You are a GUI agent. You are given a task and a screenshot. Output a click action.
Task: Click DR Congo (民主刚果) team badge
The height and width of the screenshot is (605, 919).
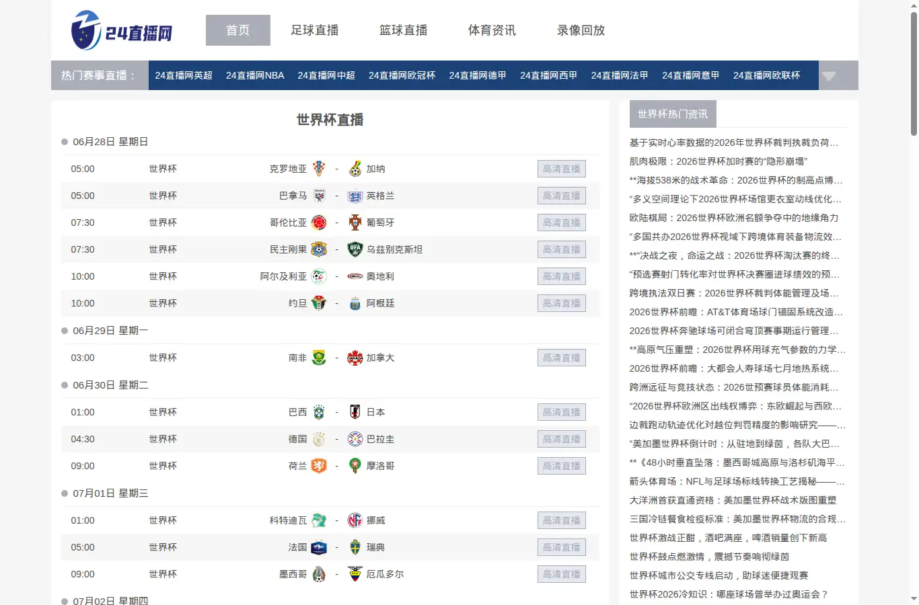pos(319,249)
